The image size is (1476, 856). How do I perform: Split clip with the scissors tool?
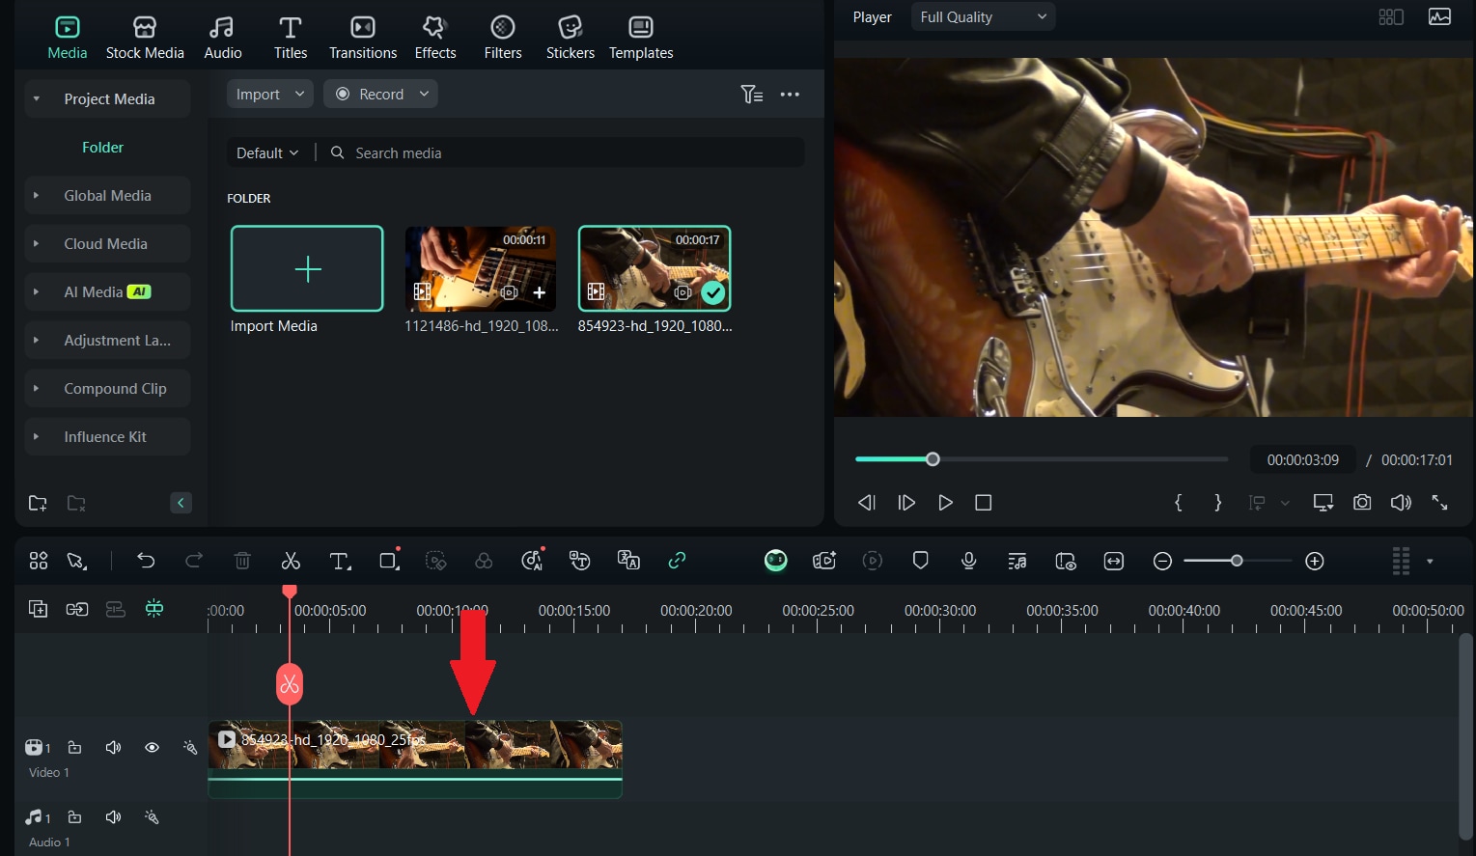pos(291,560)
